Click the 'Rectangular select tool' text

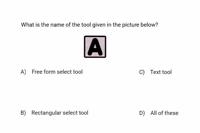coord(60,113)
